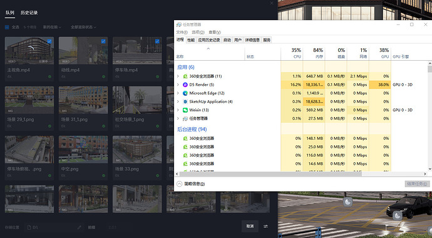Switch to the 历史记录 tab
The image size is (432, 238).
point(29,13)
